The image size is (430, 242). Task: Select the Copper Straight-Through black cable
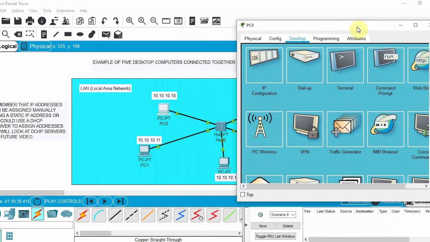coord(115,215)
